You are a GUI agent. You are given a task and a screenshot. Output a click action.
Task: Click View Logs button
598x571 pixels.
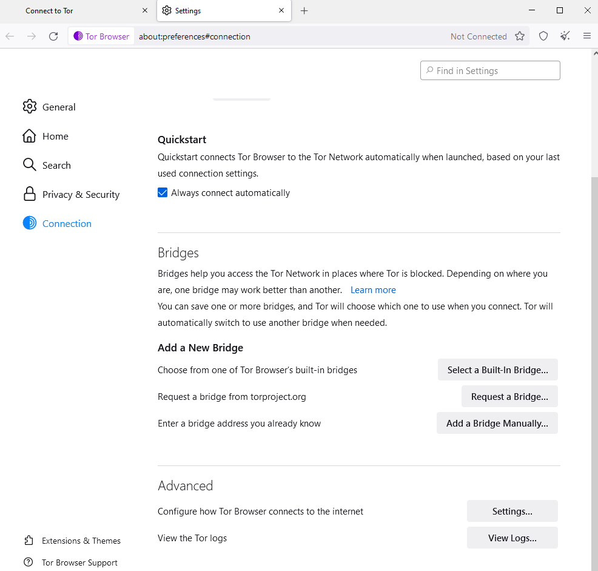point(512,538)
